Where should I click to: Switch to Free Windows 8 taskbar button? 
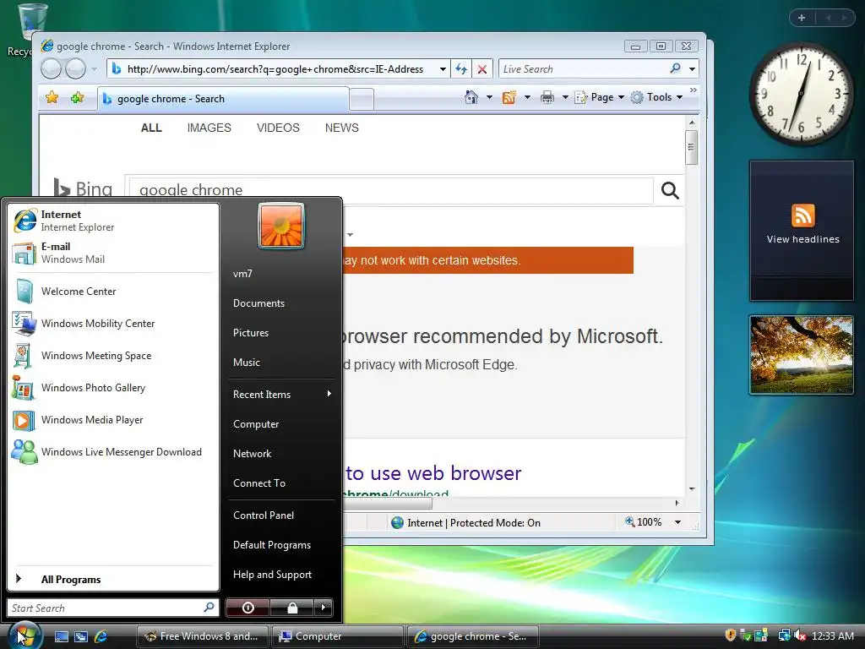click(x=202, y=636)
